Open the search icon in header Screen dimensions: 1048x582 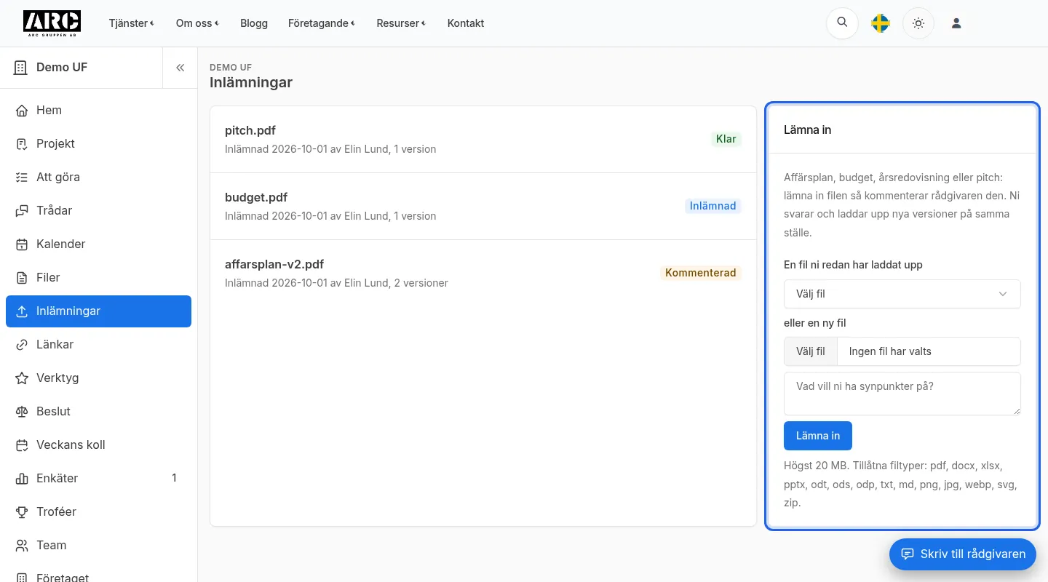(842, 23)
